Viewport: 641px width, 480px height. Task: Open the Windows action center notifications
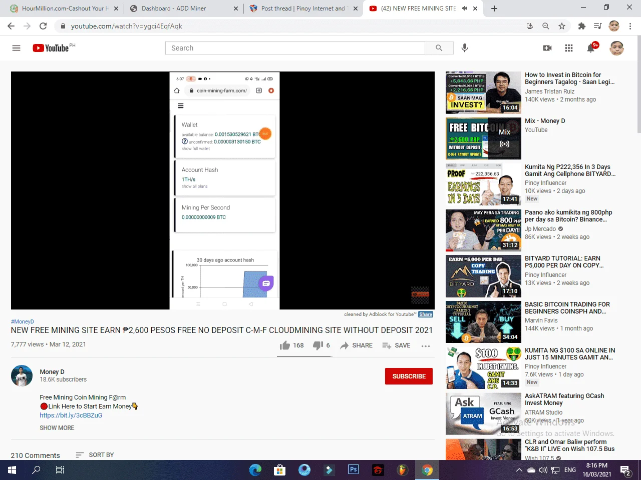pos(625,470)
